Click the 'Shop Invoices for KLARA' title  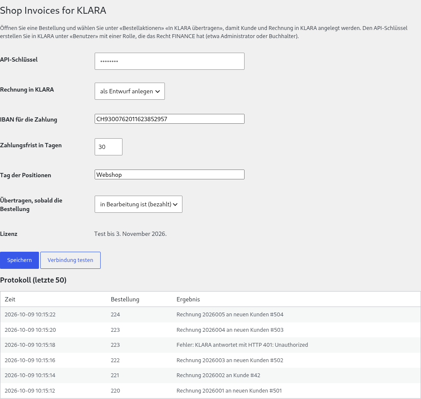53,10
